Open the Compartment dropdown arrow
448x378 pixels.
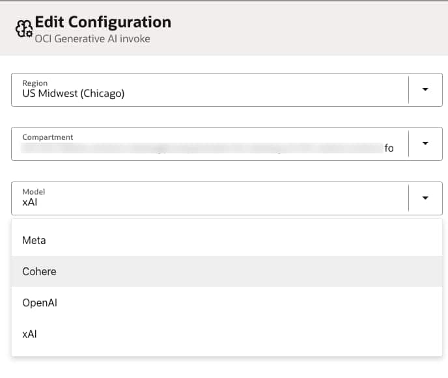(425, 143)
